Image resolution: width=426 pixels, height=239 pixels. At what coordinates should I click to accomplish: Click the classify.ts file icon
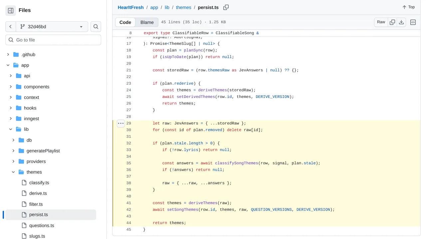24,183
